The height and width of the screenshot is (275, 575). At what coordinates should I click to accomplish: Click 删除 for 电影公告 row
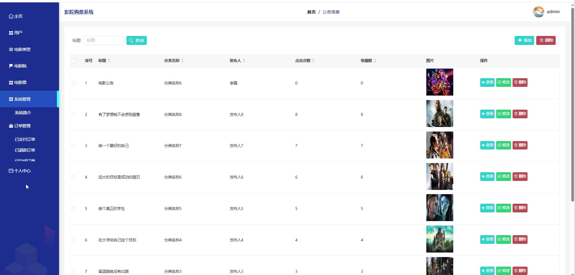point(520,82)
